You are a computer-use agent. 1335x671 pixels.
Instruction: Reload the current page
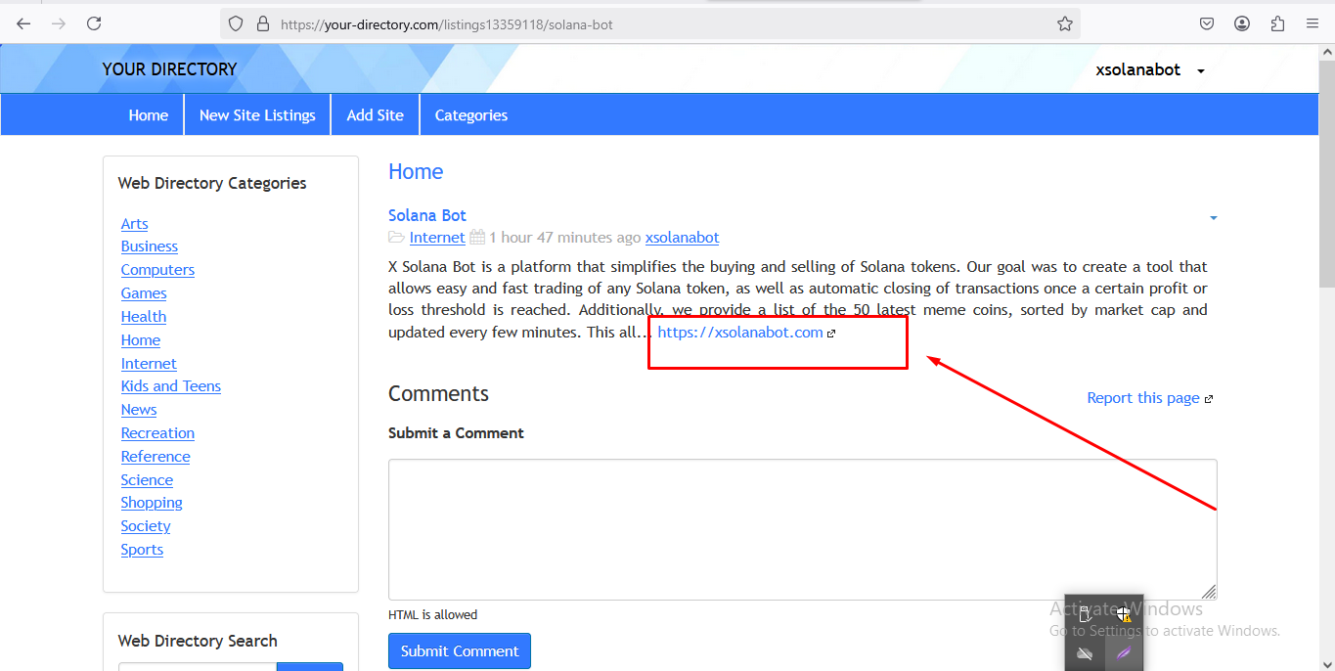[x=94, y=23]
